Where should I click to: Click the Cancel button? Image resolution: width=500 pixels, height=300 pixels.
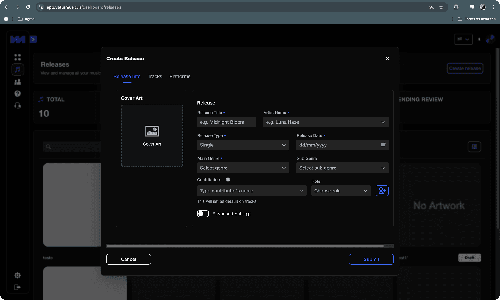pyautogui.click(x=129, y=259)
